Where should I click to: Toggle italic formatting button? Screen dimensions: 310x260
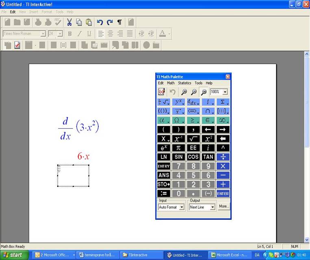click(x=79, y=34)
